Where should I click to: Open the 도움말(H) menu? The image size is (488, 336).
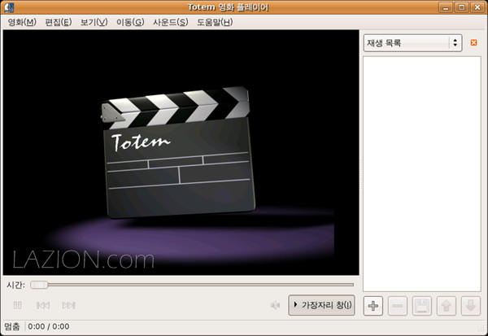[215, 22]
